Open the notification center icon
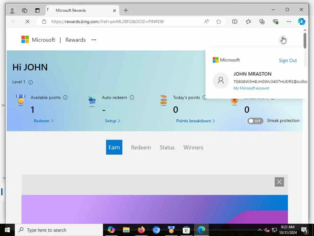Screen dimensions: 314x236 tap(304, 230)
